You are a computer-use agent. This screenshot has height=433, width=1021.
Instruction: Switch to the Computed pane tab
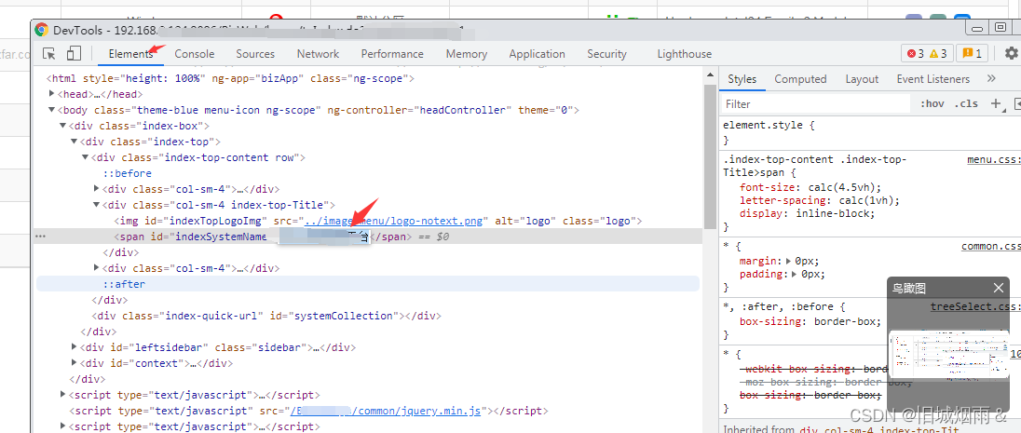point(800,79)
